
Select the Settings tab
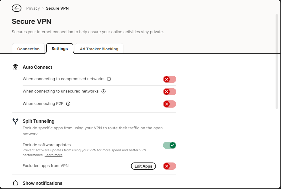tap(60, 49)
